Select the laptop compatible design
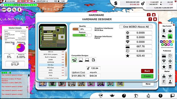 (x=87, y=60)
